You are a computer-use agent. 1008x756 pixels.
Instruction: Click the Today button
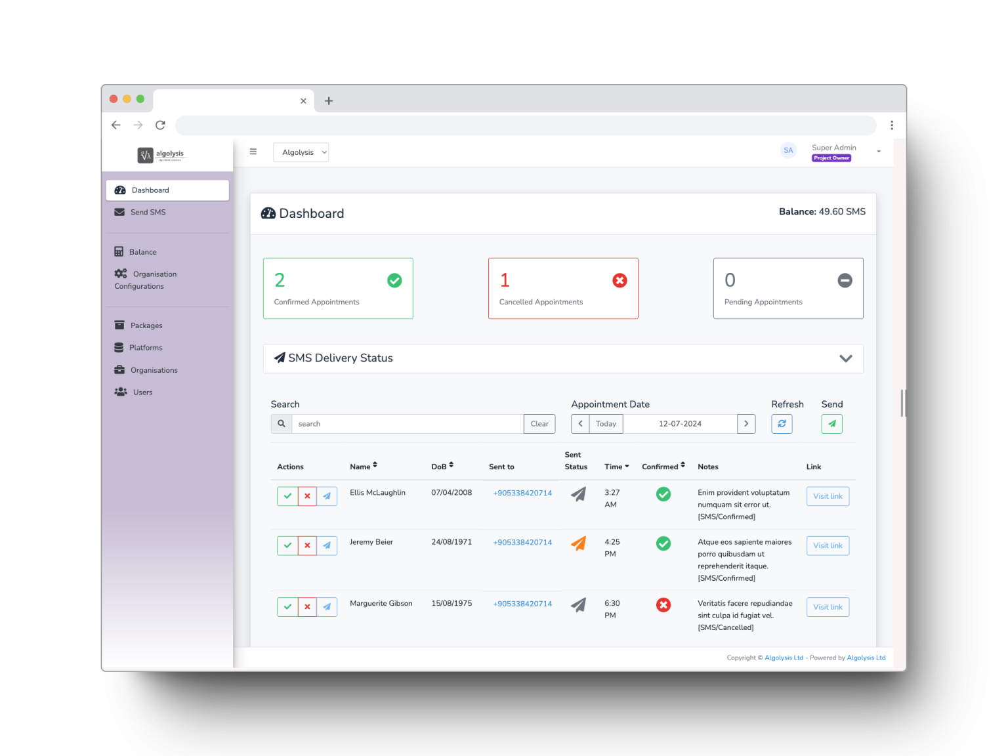click(606, 424)
